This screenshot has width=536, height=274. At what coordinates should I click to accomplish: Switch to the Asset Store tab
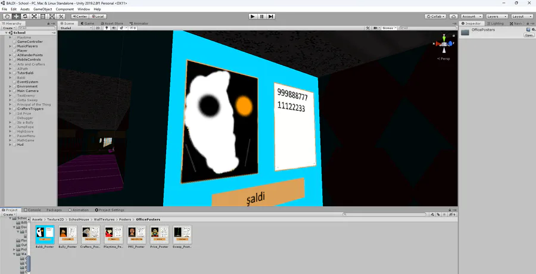(x=111, y=24)
